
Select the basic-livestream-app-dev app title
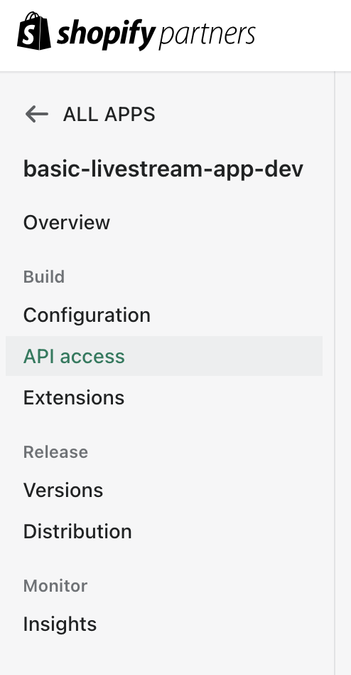163,169
